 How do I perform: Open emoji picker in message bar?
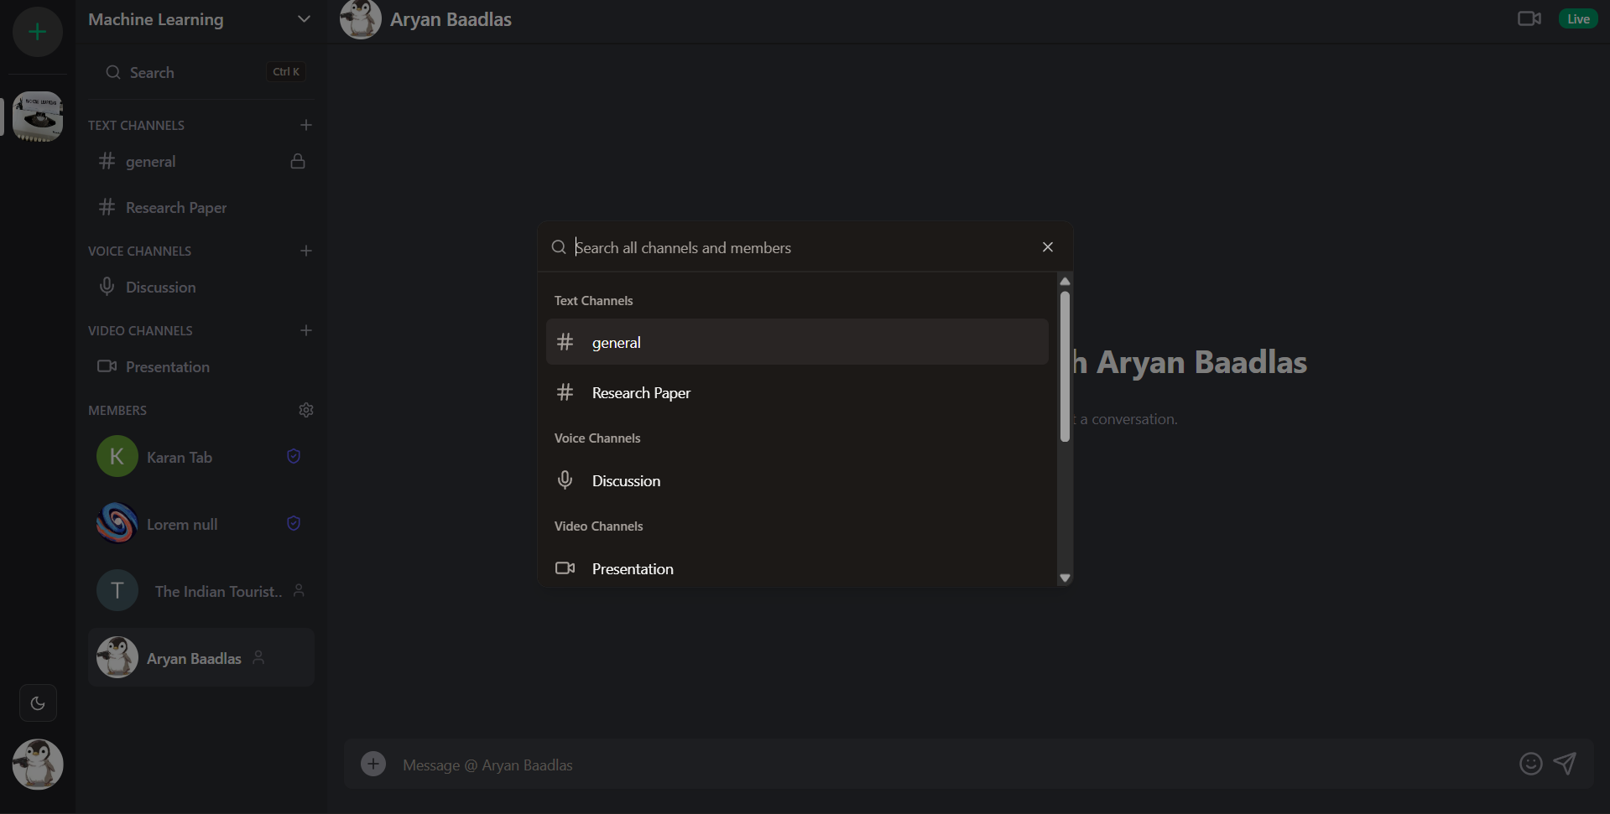tap(1530, 764)
